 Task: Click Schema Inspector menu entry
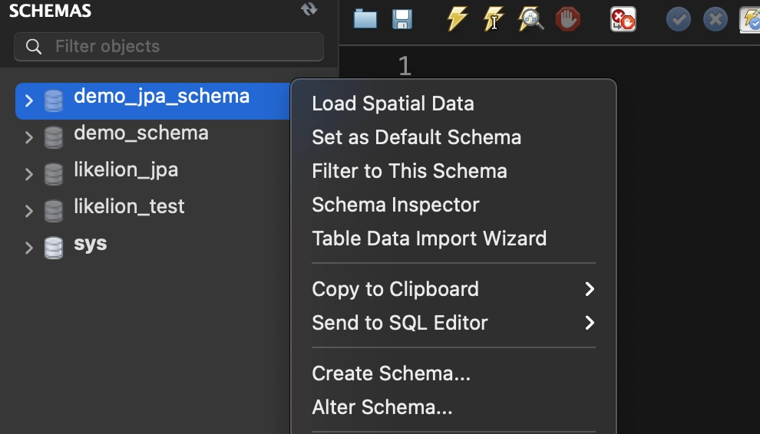tap(395, 205)
